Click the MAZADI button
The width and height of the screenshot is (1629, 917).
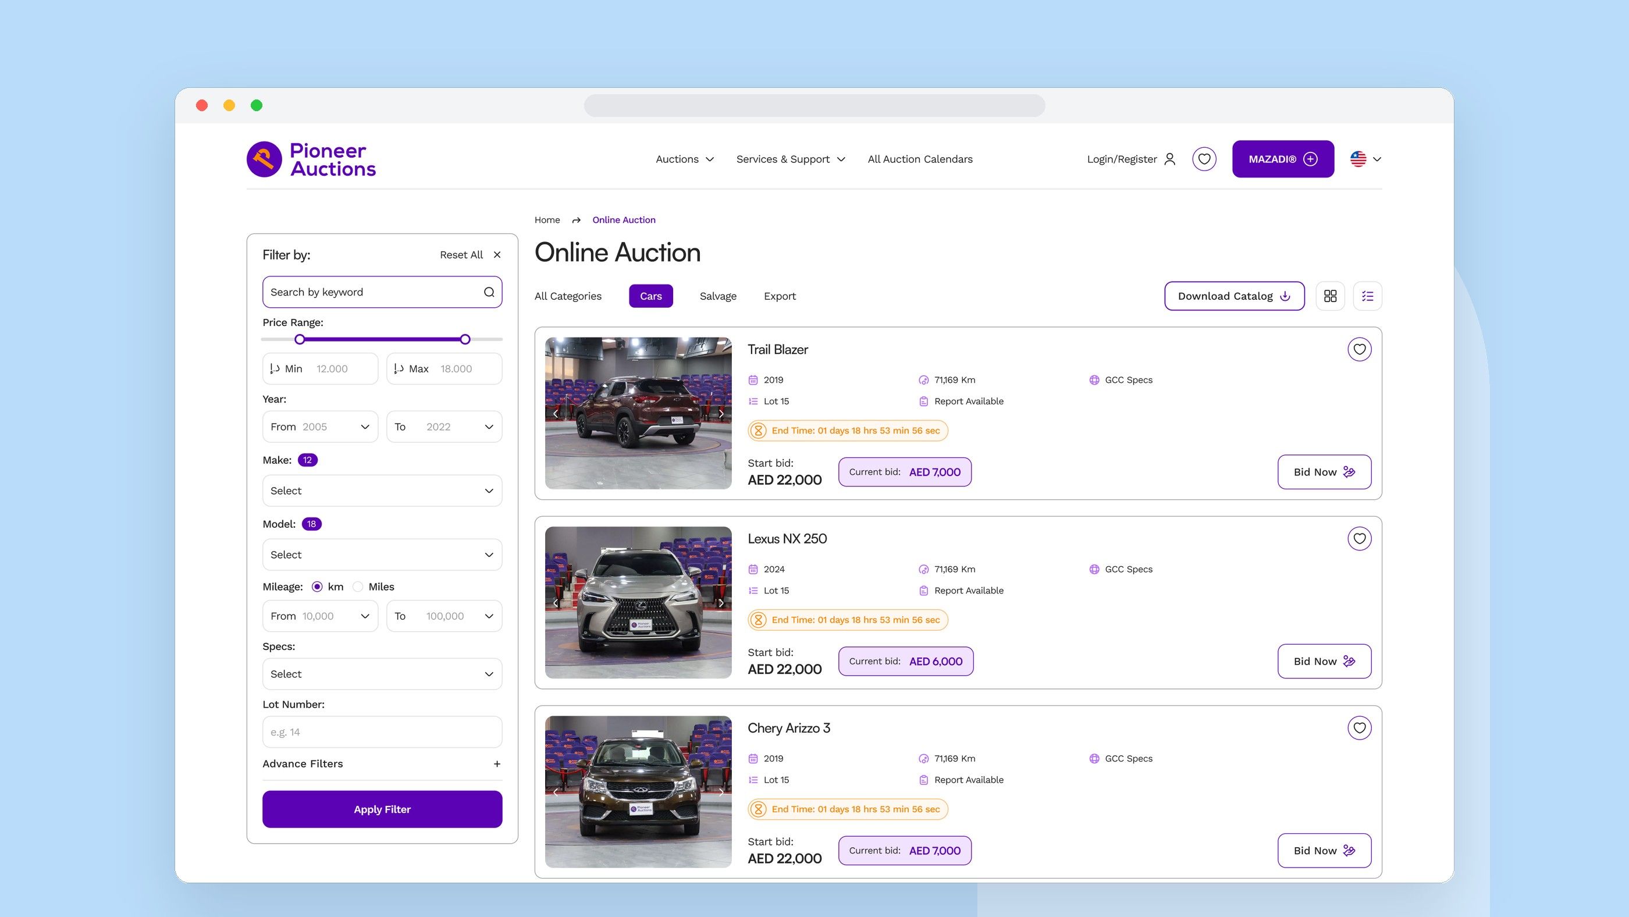(x=1283, y=159)
